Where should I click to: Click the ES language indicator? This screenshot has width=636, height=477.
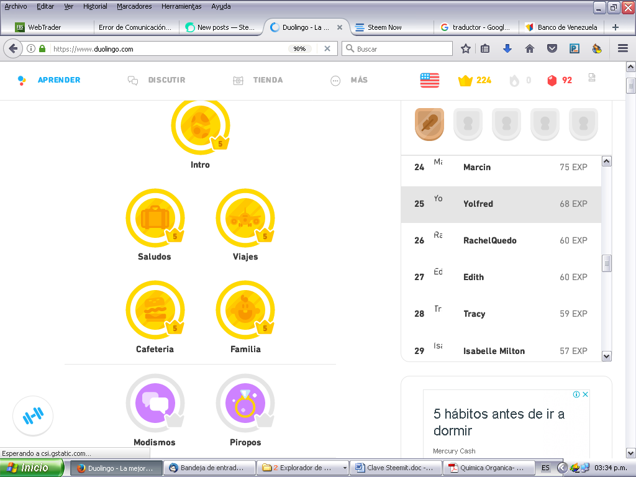click(x=545, y=468)
